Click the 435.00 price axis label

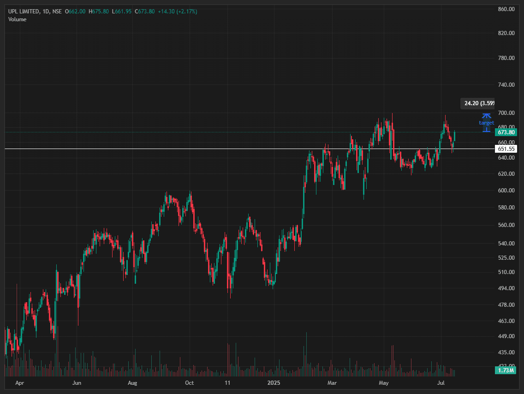506,352
